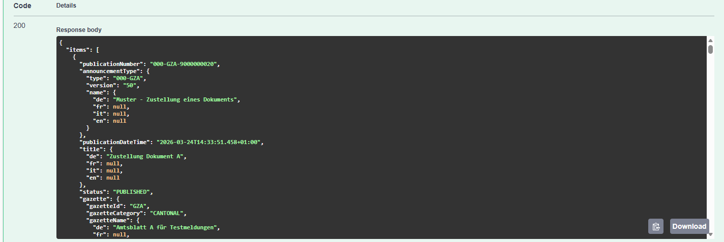The width and height of the screenshot is (724, 242).
Task: Click the scrollbar track below the thumb
Action: 711,142
